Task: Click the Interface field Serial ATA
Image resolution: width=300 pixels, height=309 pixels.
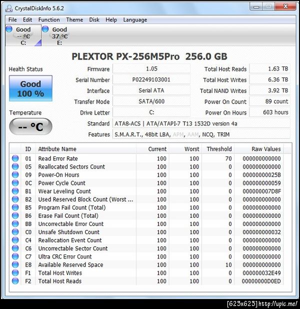Action: pos(151,90)
